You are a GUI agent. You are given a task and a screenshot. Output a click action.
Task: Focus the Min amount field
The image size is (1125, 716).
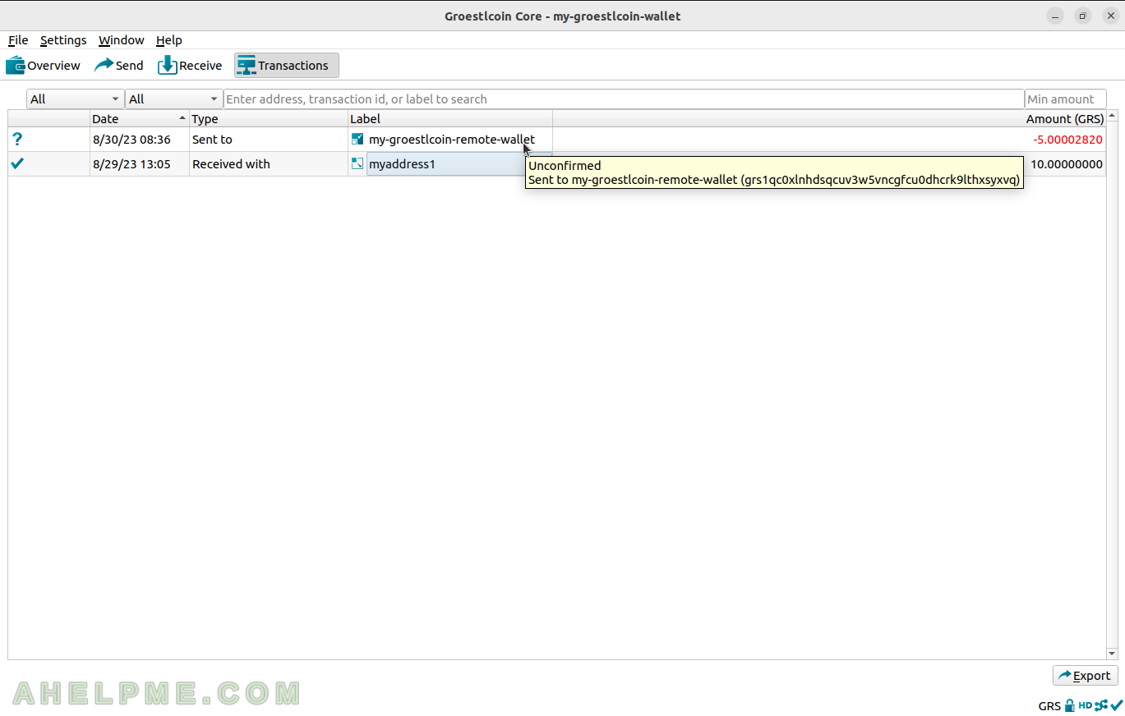point(1065,99)
